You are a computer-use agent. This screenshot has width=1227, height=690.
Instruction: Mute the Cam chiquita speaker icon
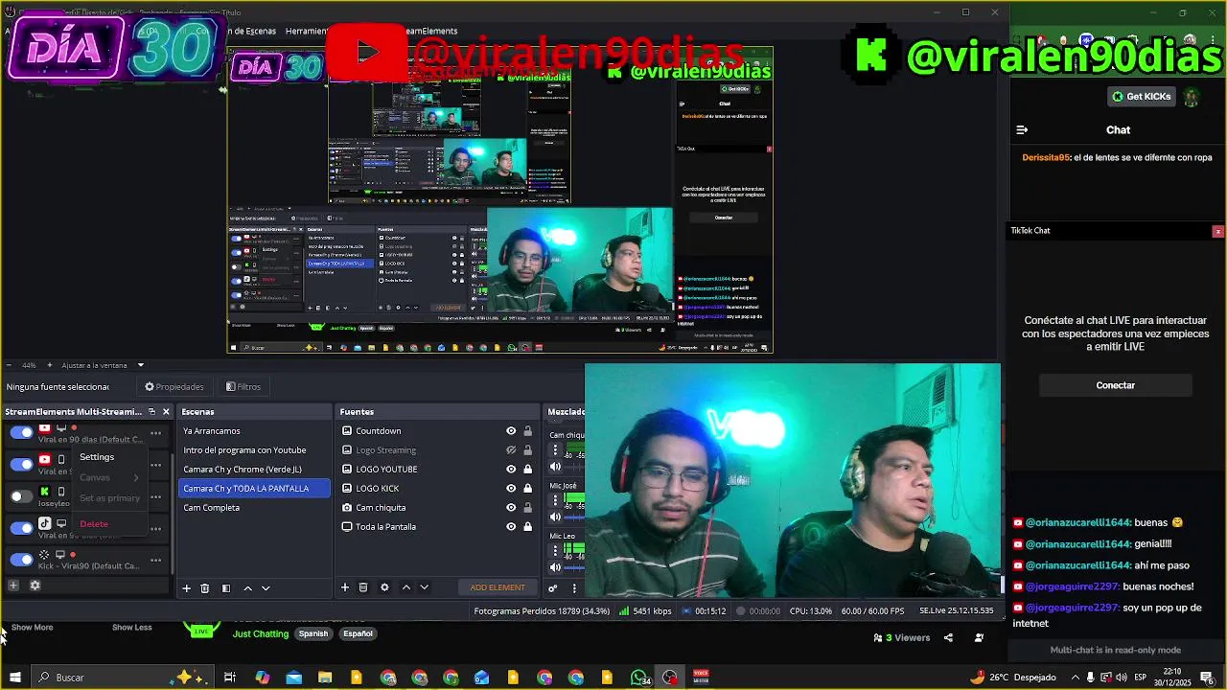pyautogui.click(x=555, y=467)
